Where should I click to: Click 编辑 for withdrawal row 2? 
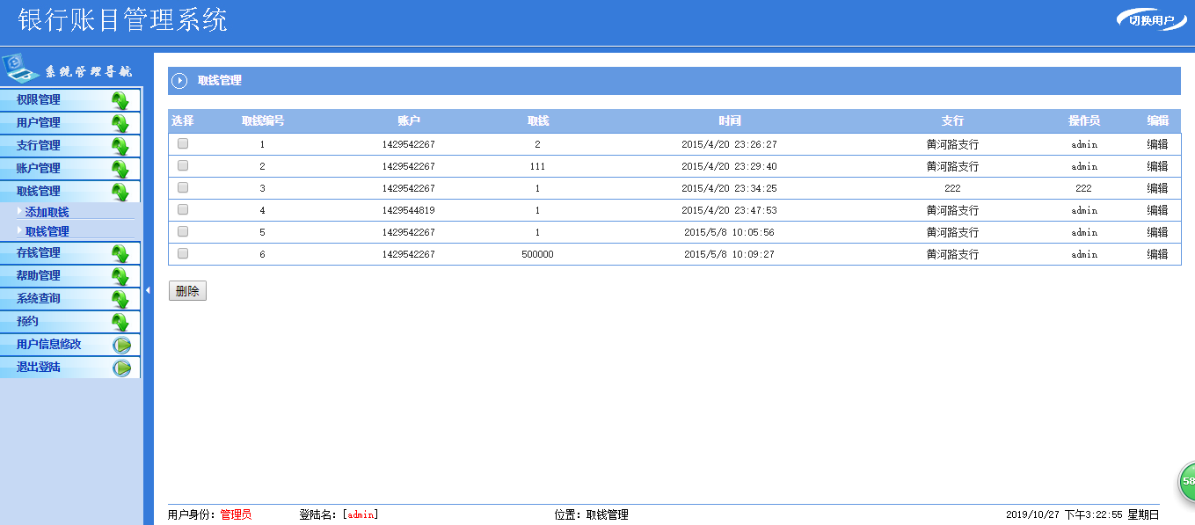tap(1157, 166)
